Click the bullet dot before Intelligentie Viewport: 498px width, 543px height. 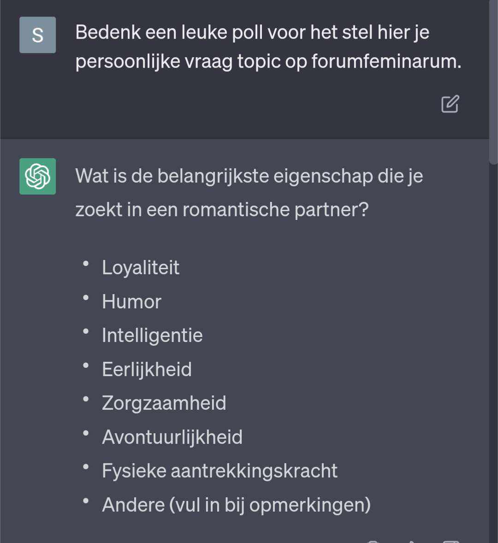click(86, 332)
